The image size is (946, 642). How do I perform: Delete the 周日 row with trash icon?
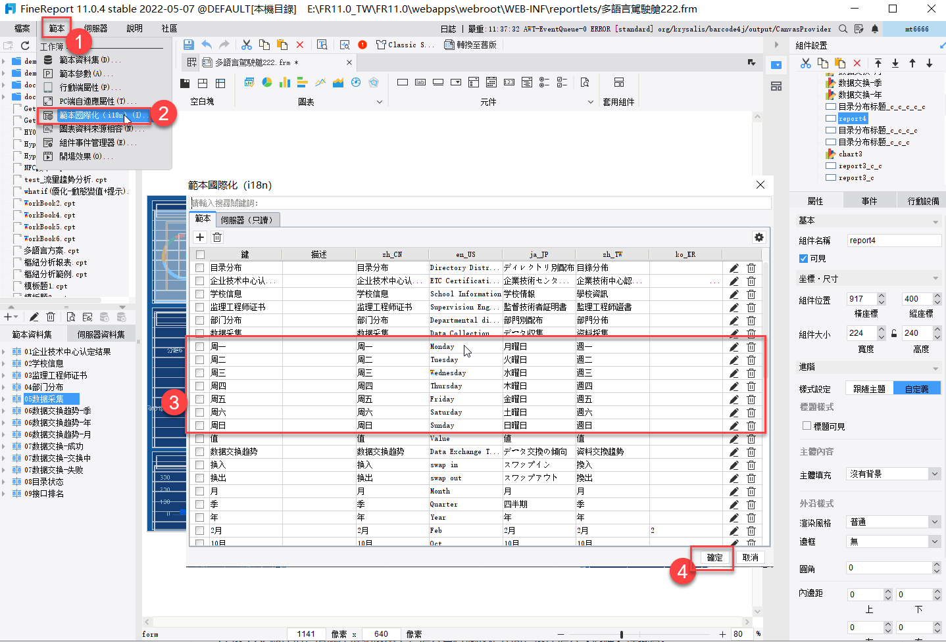pos(751,426)
